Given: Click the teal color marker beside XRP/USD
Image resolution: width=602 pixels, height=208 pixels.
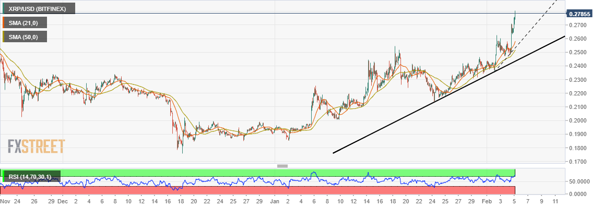Looking at the screenshot, I should (3, 8).
